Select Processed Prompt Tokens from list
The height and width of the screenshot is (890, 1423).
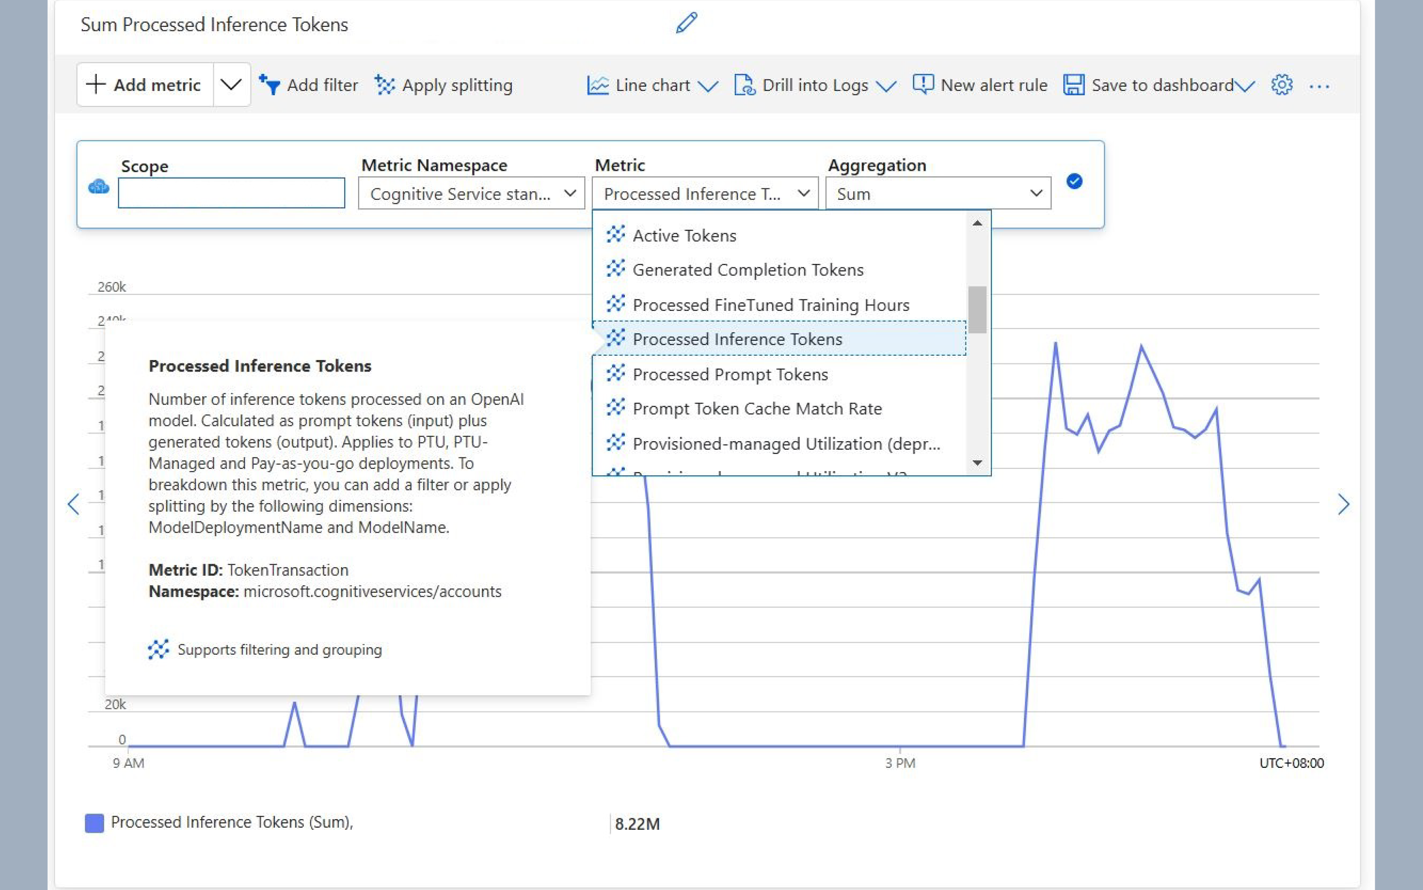click(729, 375)
